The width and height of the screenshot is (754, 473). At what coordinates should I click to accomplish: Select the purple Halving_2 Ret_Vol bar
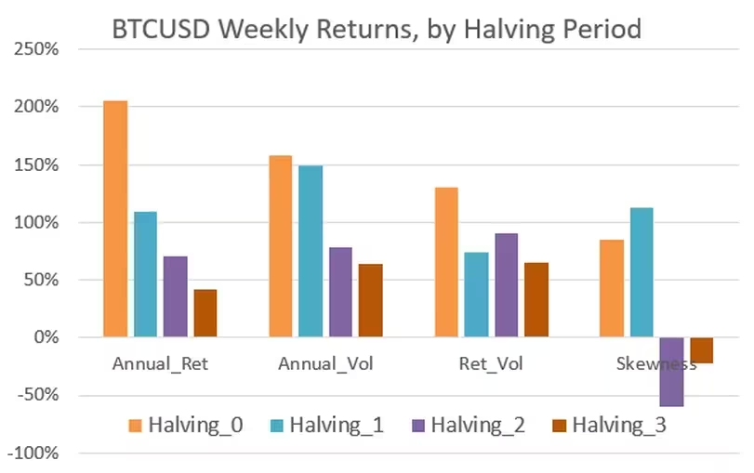click(506, 284)
